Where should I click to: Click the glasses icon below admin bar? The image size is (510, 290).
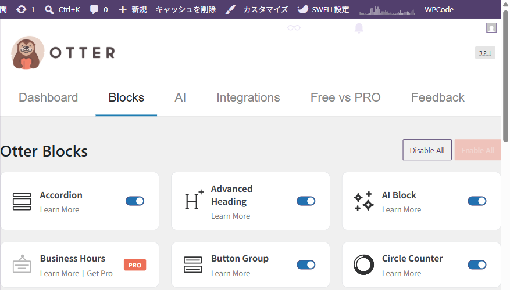294,28
